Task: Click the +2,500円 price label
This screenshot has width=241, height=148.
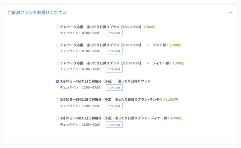Action: pyautogui.click(x=177, y=63)
